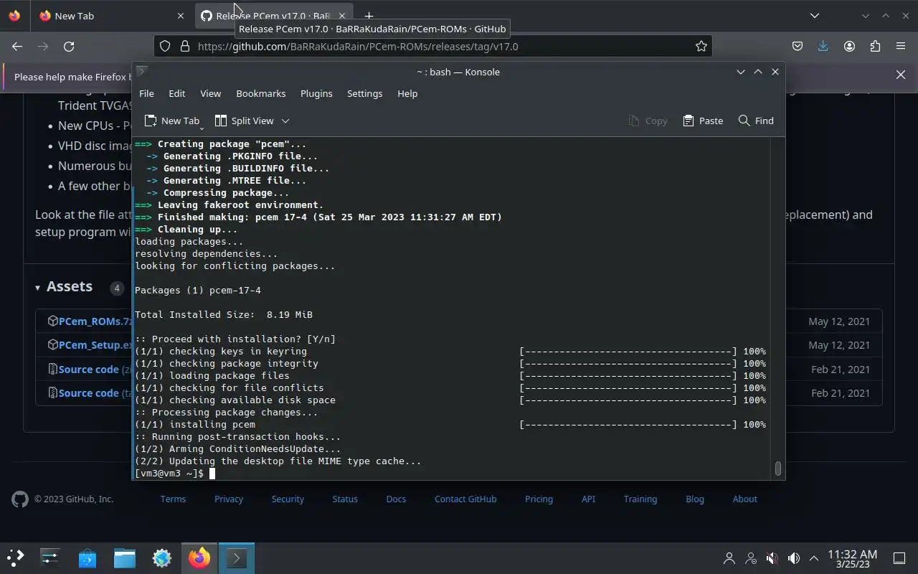Switch to Firefox from the taskbar
Screen dimensions: 918x574
[x=199, y=557]
